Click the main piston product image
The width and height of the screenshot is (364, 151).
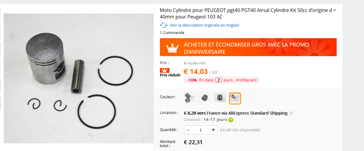pos(79,79)
